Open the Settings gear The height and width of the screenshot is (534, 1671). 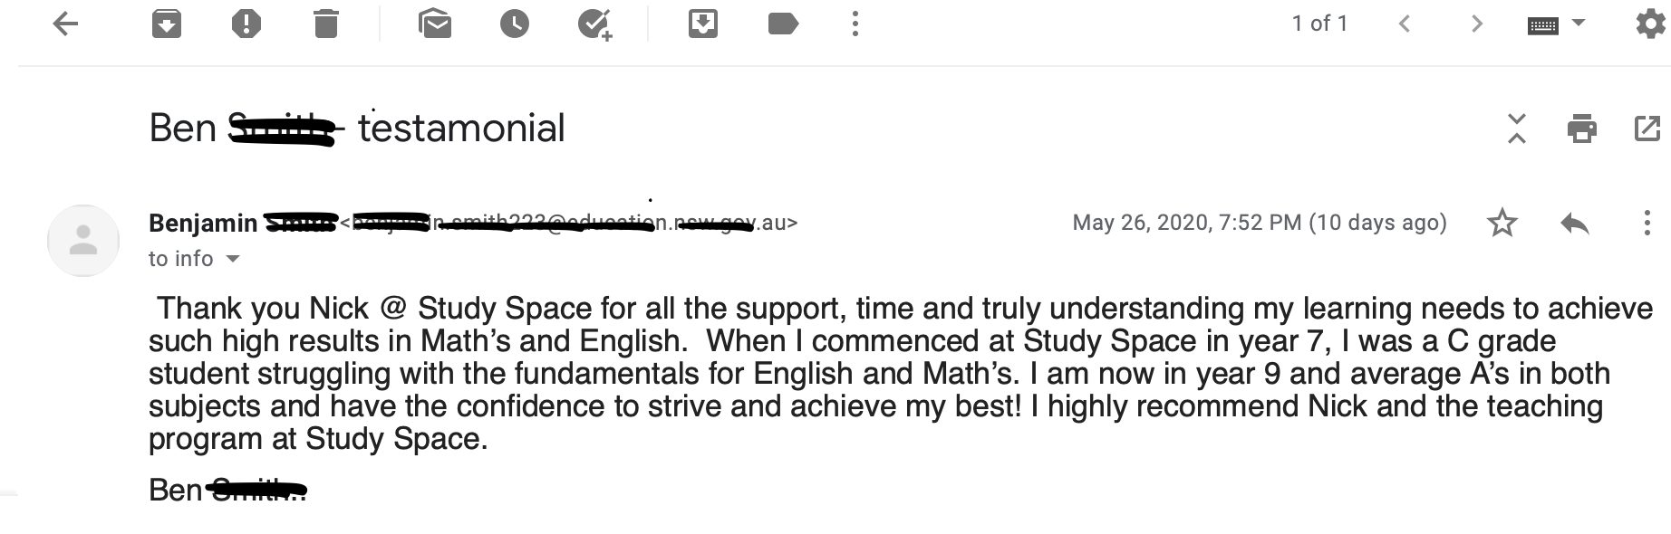point(1651,24)
